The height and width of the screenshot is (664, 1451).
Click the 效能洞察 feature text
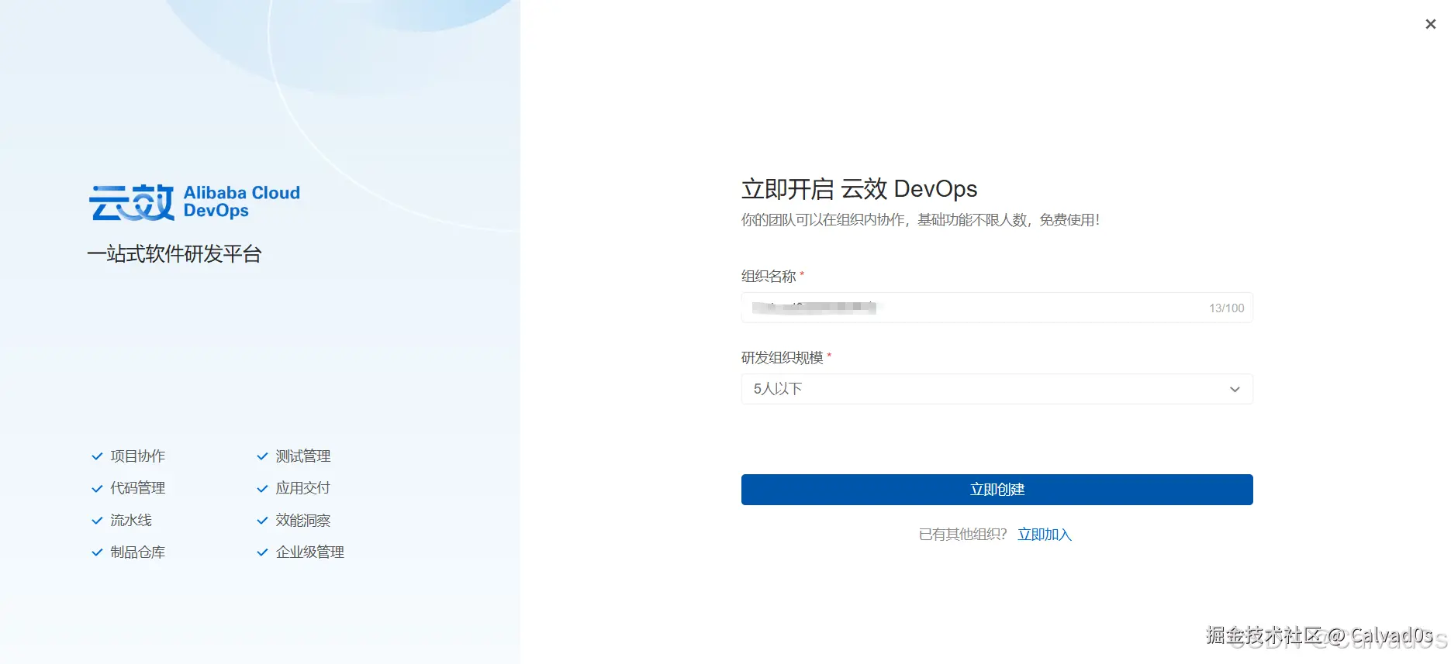pos(303,521)
